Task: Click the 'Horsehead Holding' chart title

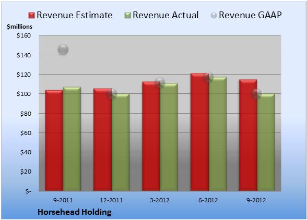Action: (x=74, y=212)
